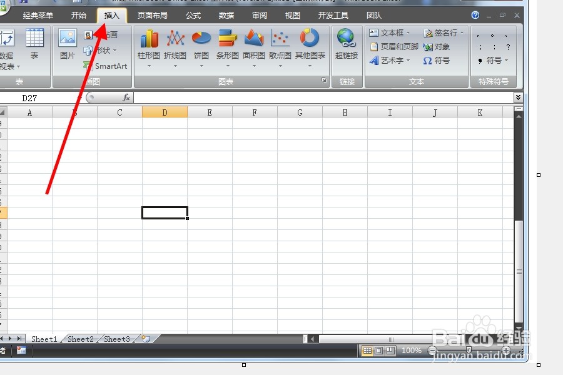Insert a 散点图 scatter chart
This screenshot has height=375, width=563.
pyautogui.click(x=280, y=47)
